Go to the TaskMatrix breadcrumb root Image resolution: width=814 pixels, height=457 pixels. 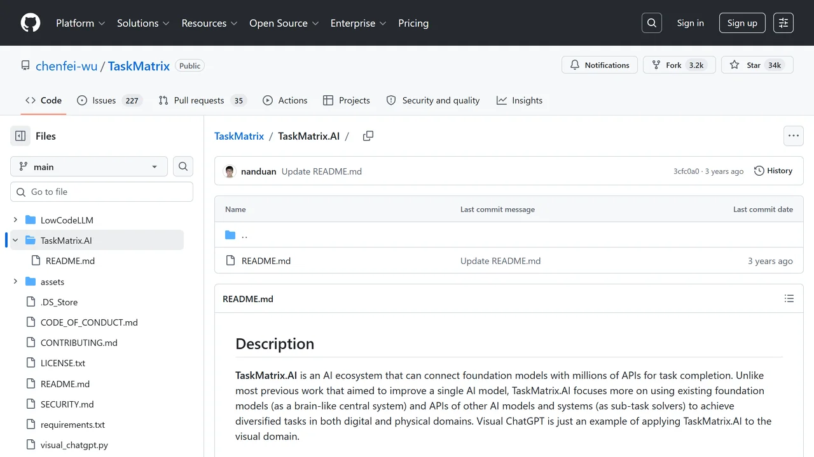[239, 136]
